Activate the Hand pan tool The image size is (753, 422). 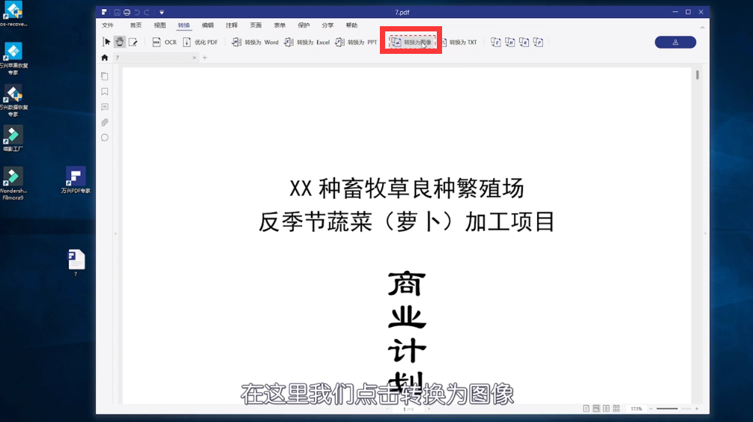(120, 42)
